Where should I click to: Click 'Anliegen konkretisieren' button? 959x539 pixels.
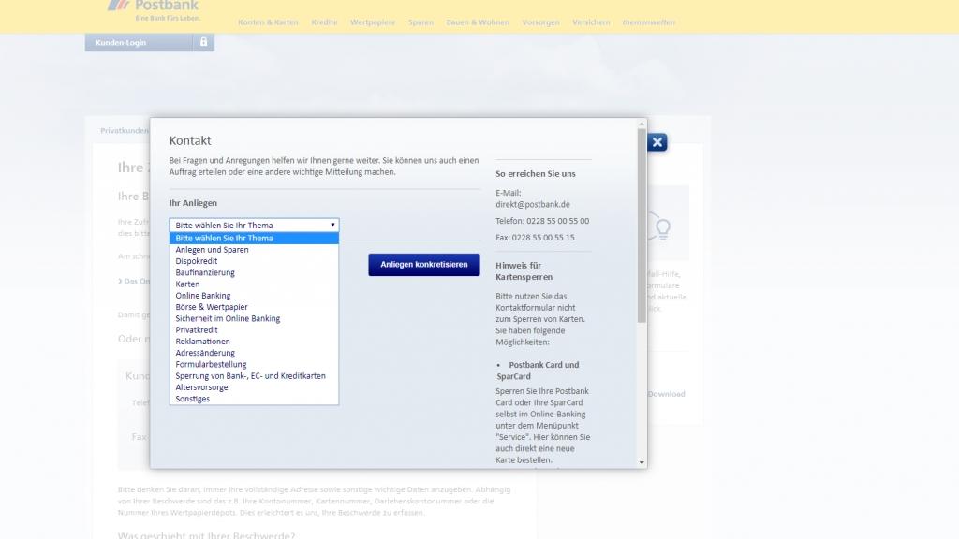pyautogui.click(x=424, y=265)
